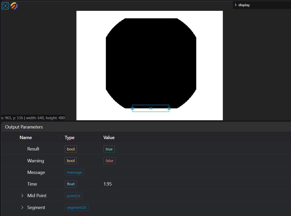Click the blue focus target icon

click(5, 6)
